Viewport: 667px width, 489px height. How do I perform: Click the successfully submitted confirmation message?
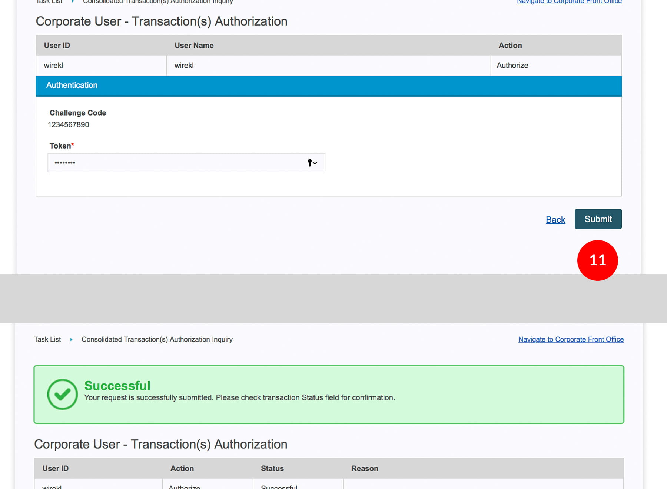pos(239,397)
